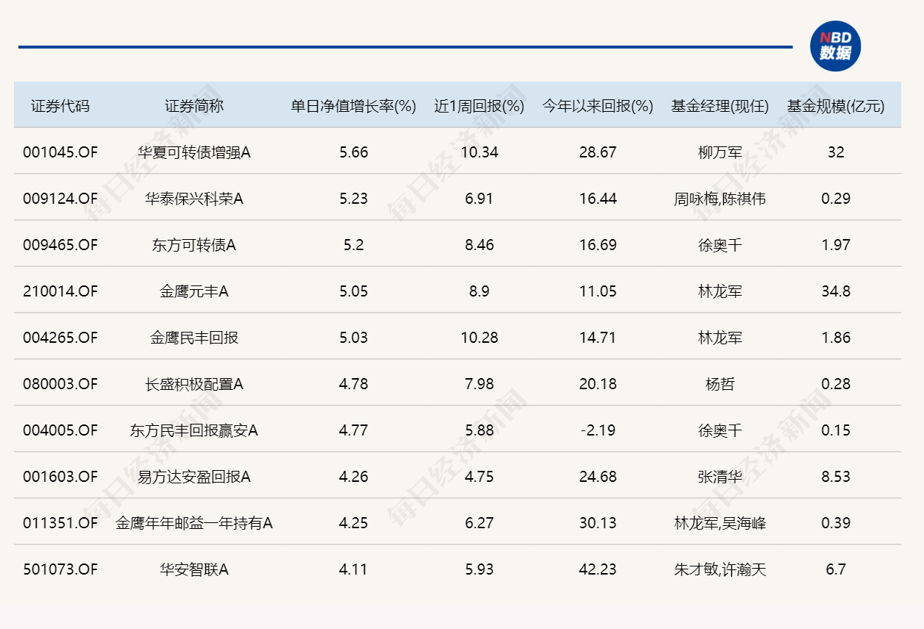Image resolution: width=924 pixels, height=629 pixels.
Task: Click daily growth value 4.11
Action: tap(354, 569)
